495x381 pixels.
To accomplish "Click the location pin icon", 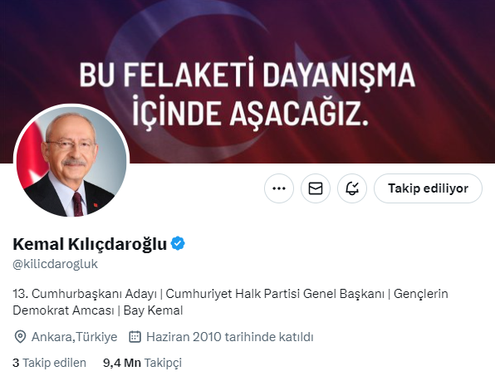I will (20, 337).
